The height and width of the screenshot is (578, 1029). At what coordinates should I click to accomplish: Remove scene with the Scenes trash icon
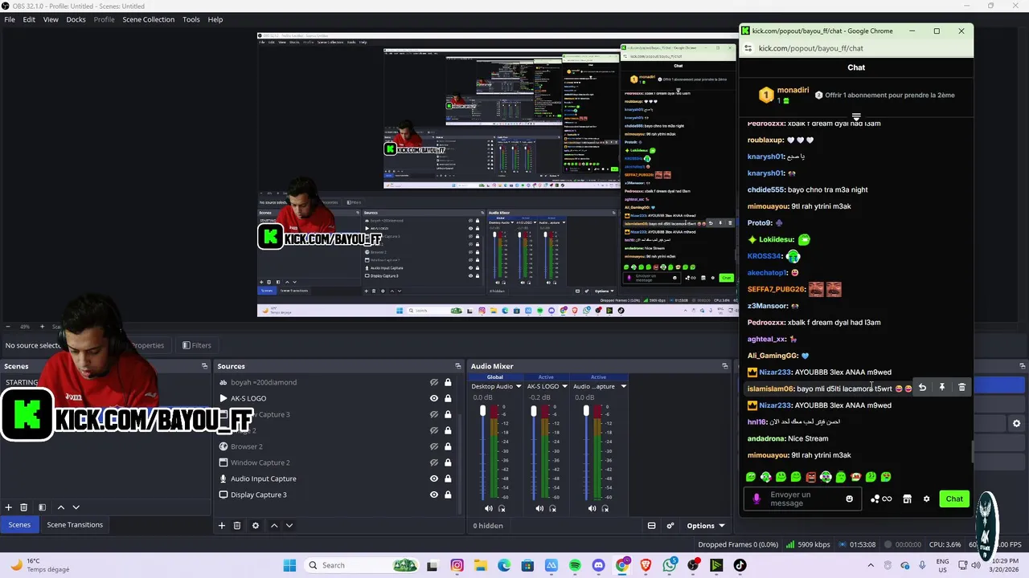[x=24, y=507]
